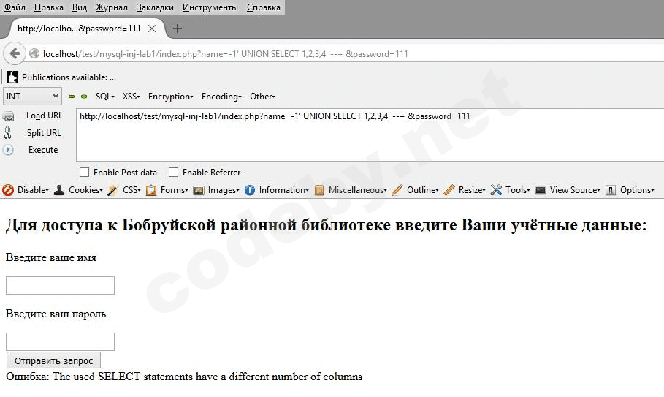Open the Вид menu

pyautogui.click(x=80, y=7)
